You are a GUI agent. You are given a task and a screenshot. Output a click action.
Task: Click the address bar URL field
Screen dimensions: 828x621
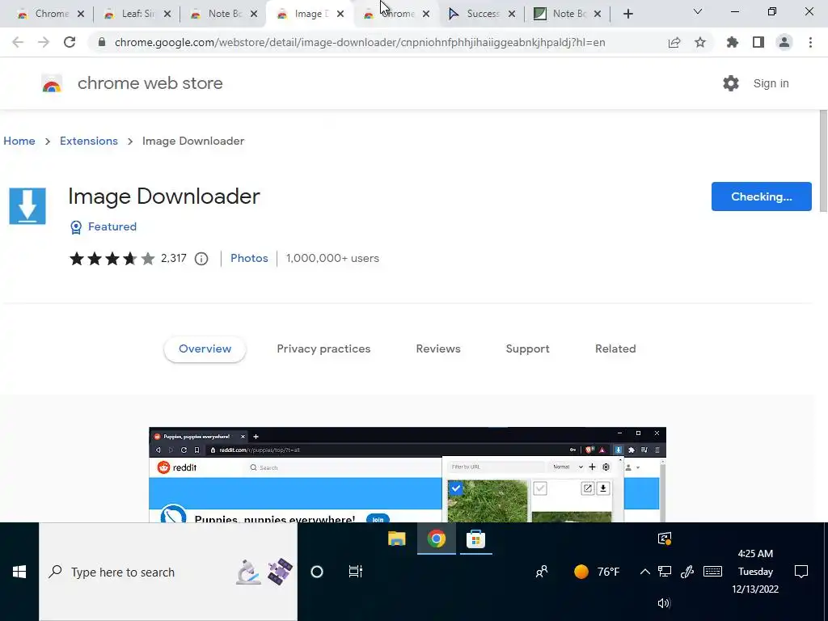(360, 42)
